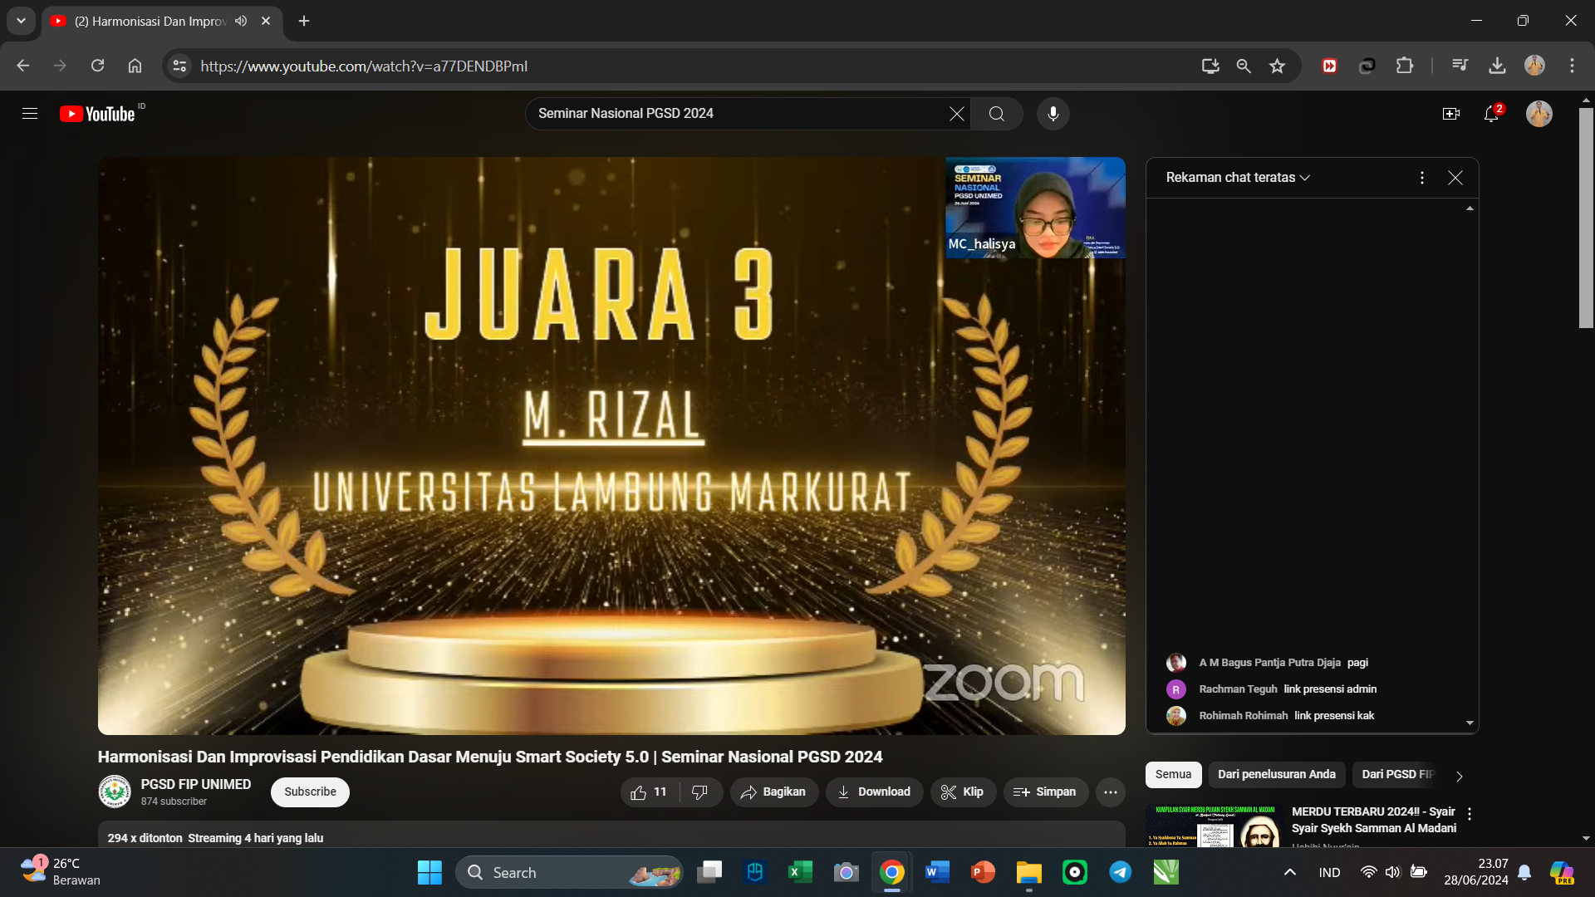
Task: Open Windows Start button
Action: [x=429, y=872]
